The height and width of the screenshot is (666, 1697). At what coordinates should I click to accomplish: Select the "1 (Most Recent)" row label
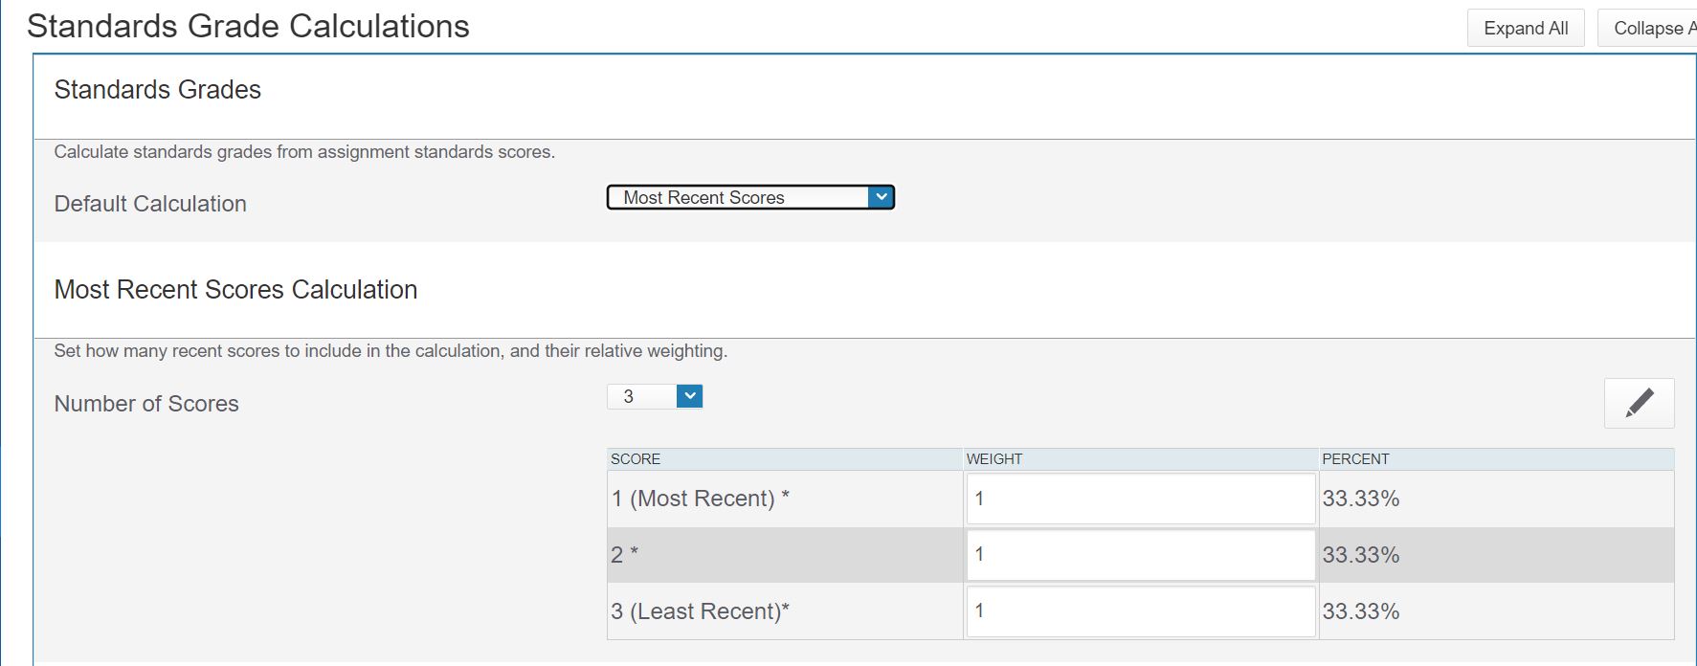(x=700, y=499)
